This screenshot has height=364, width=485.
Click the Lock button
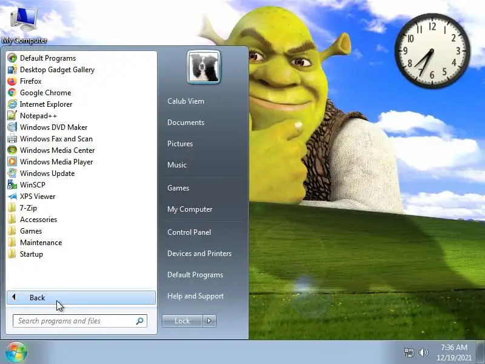click(x=182, y=321)
